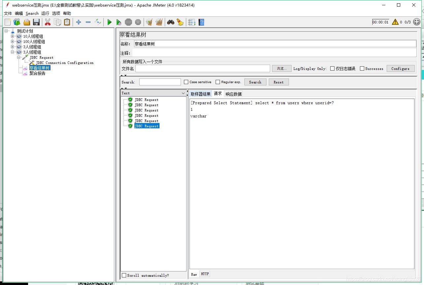Click the 文件名 filename input field

pos(202,69)
